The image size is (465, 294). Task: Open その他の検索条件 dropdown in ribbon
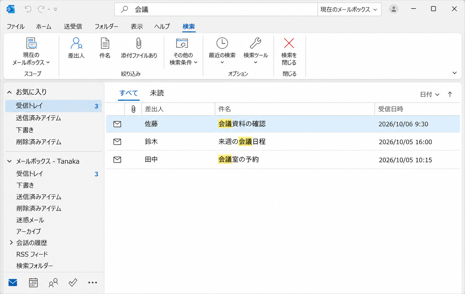(183, 51)
